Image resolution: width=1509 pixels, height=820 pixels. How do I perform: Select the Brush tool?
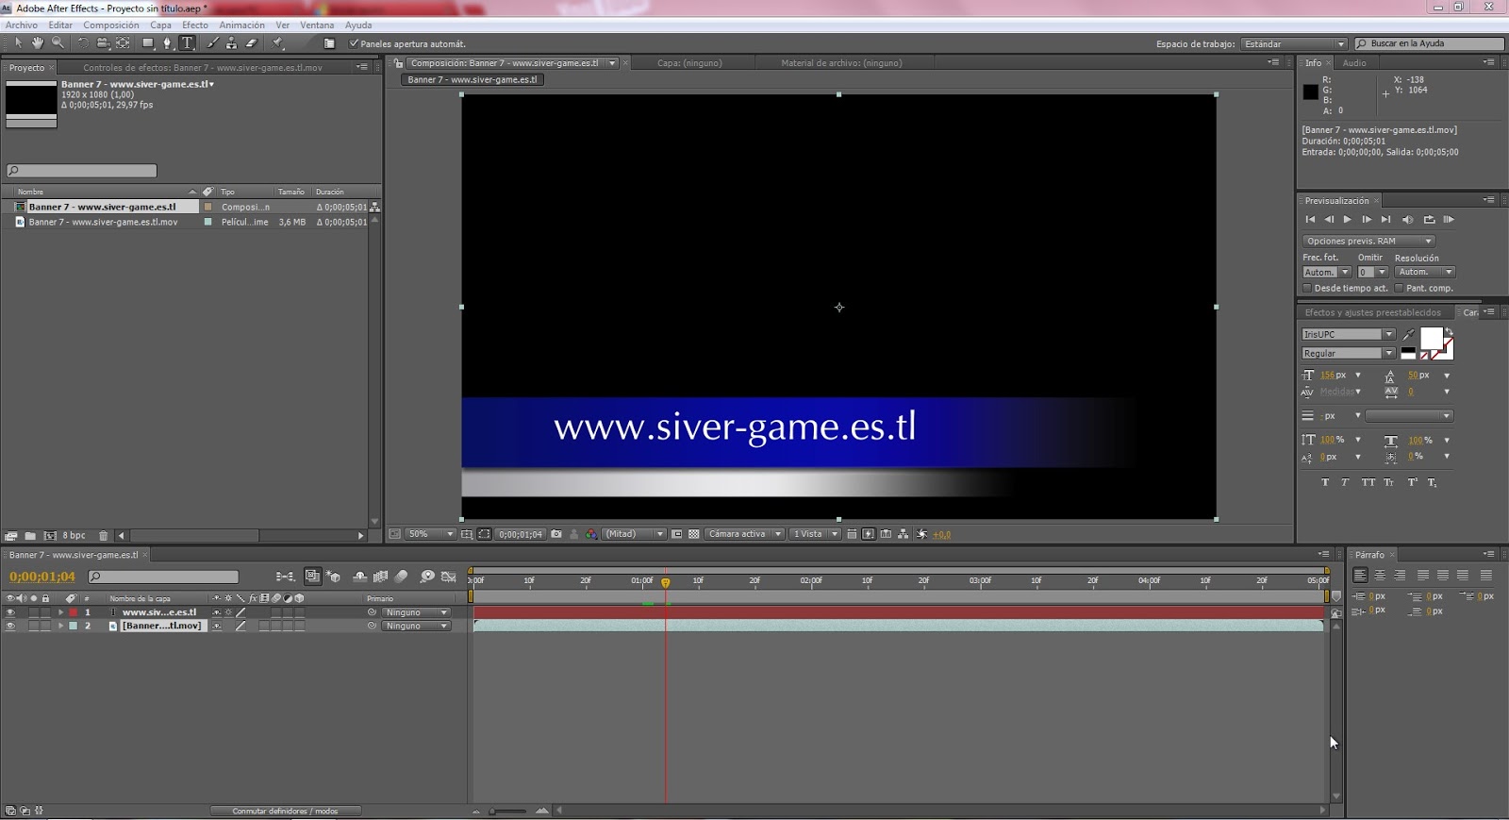(212, 43)
